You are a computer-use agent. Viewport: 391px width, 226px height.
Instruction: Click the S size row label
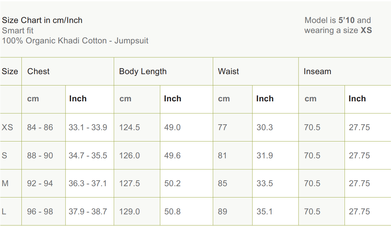pyautogui.click(x=5, y=156)
